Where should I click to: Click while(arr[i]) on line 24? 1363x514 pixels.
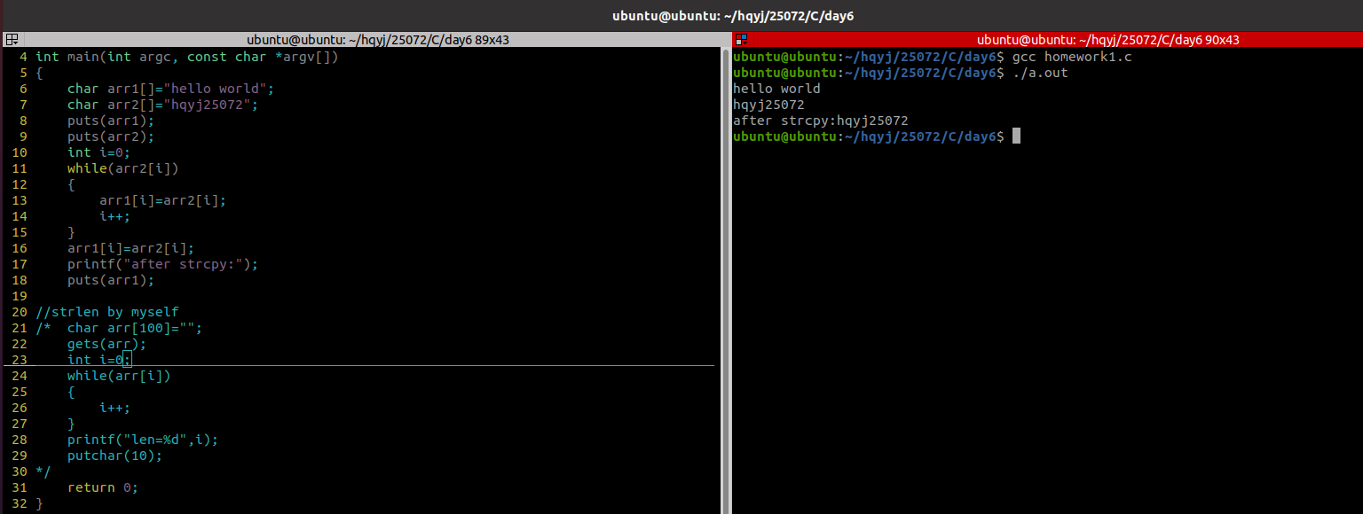119,376
